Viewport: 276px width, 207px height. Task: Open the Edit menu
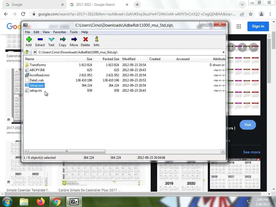click(x=36, y=32)
